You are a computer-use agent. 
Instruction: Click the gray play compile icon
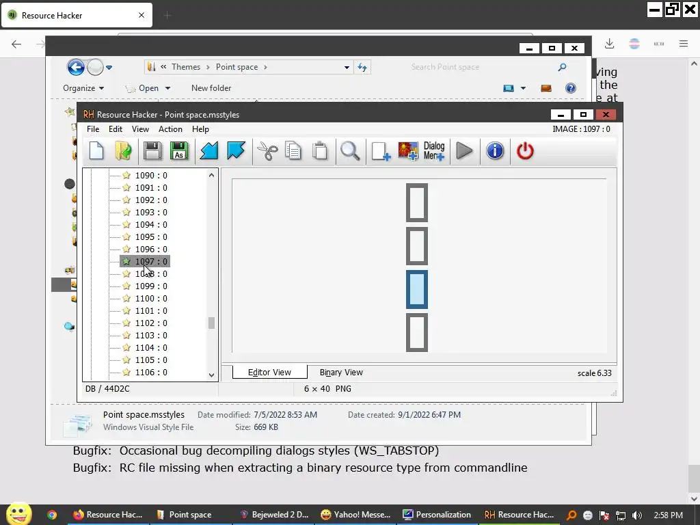(x=464, y=151)
